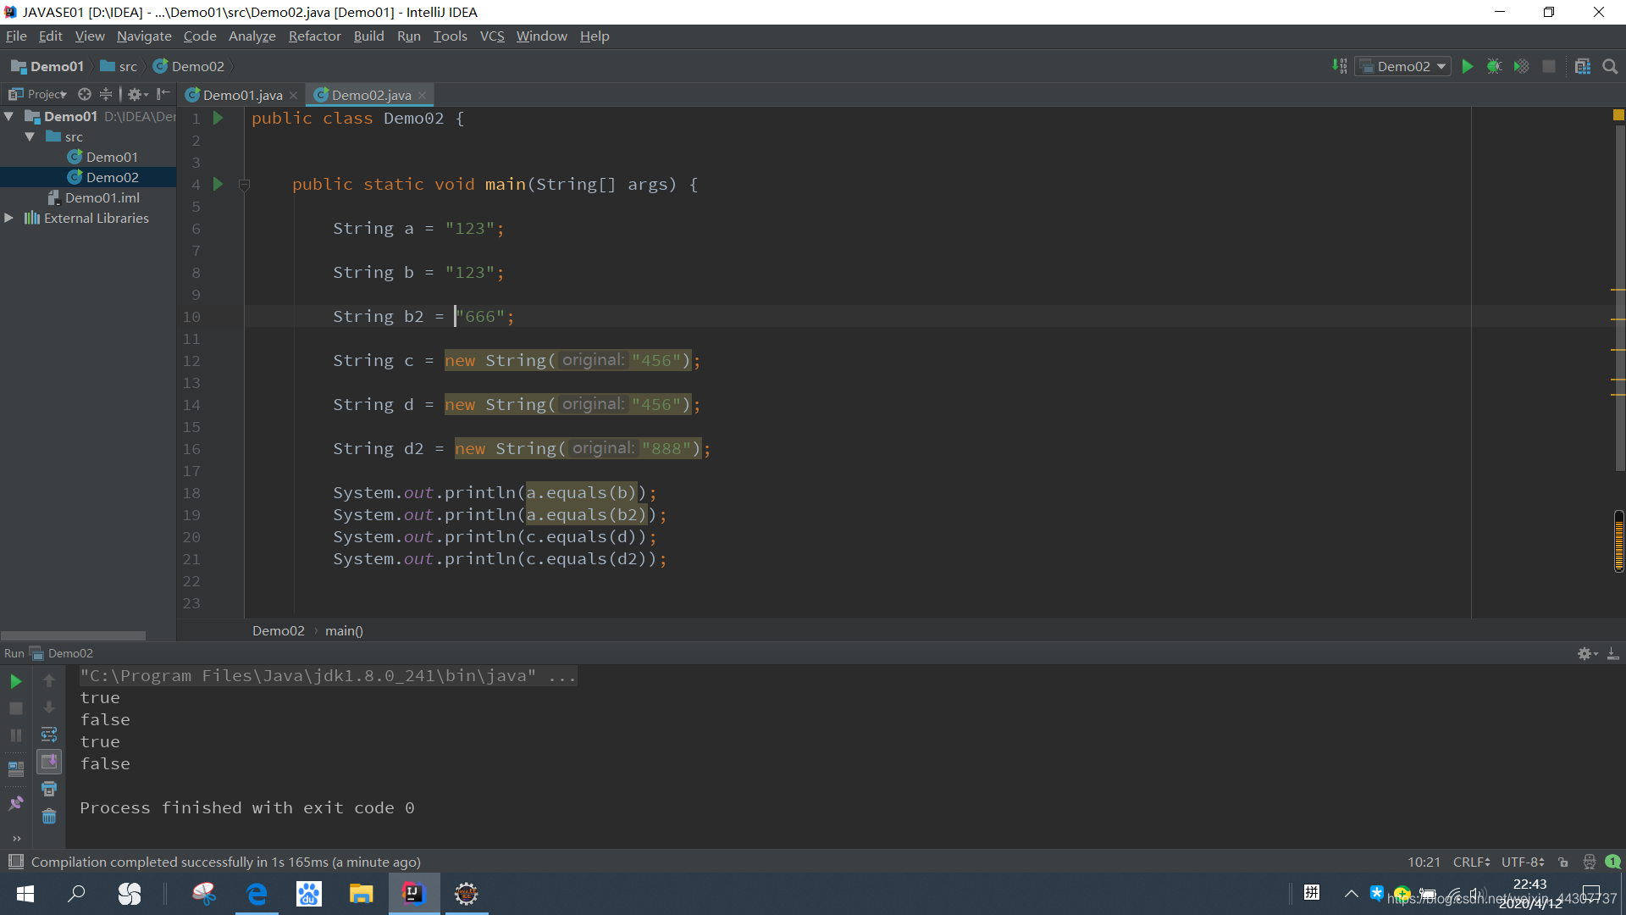Click the Project panel horizontal scrollbar
1626x915 pixels.
coord(74,635)
